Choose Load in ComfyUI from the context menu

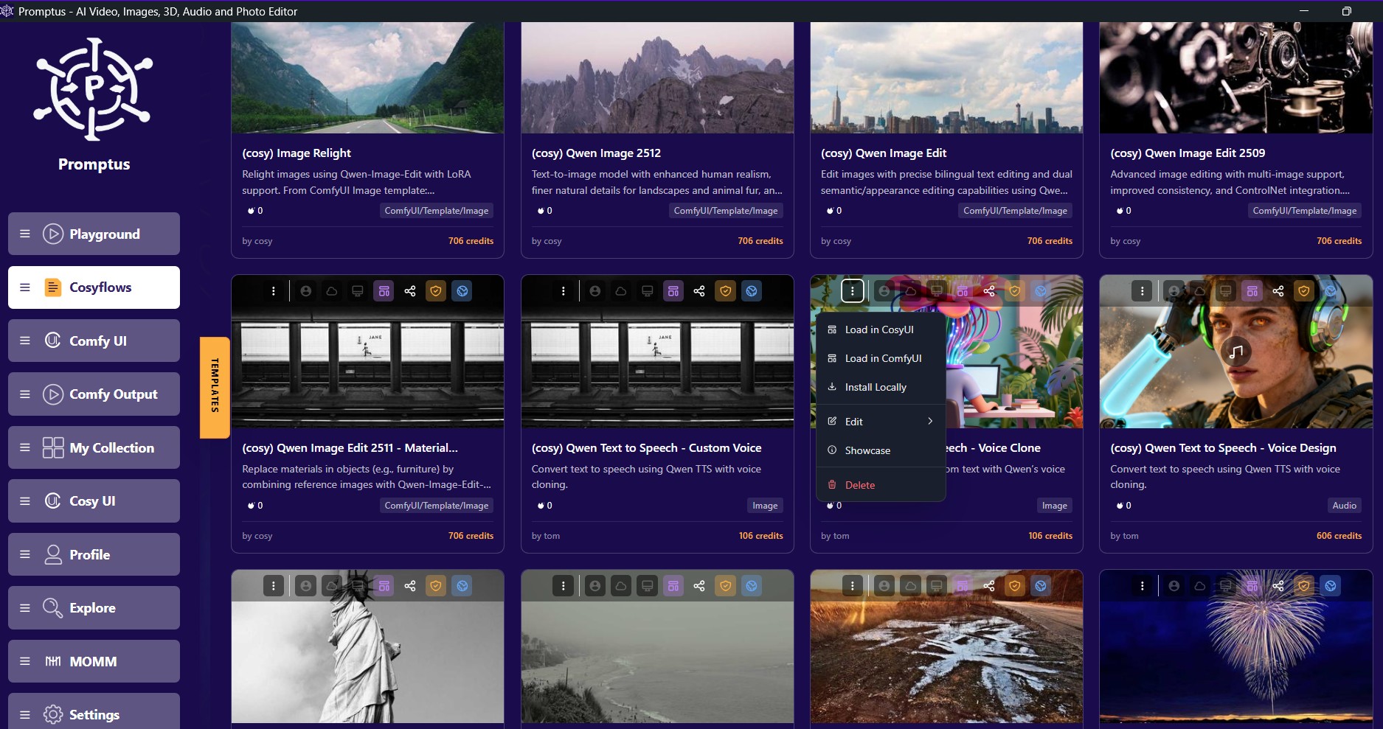(x=881, y=358)
